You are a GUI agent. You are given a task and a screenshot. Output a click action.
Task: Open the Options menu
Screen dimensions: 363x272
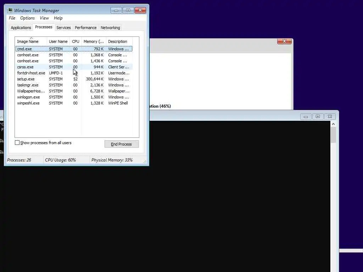tap(27, 18)
